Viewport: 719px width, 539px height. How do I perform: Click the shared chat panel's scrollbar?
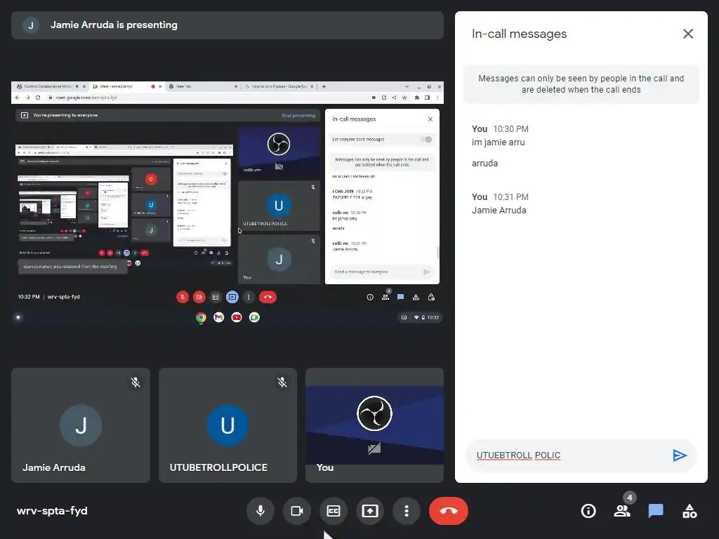[x=437, y=252]
